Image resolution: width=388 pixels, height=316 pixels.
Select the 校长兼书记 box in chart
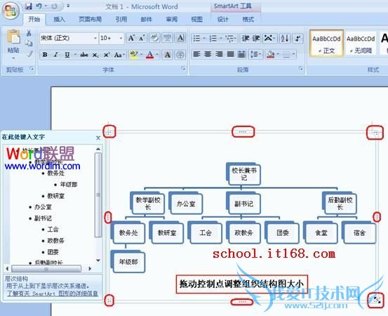point(243,174)
